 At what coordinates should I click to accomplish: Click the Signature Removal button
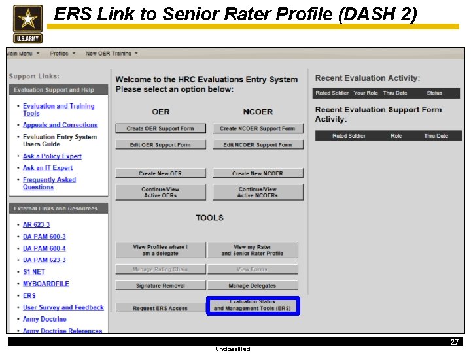(x=160, y=286)
